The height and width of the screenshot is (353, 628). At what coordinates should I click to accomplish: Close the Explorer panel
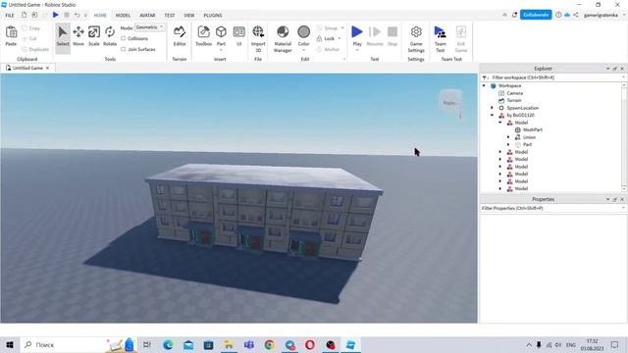[622, 69]
